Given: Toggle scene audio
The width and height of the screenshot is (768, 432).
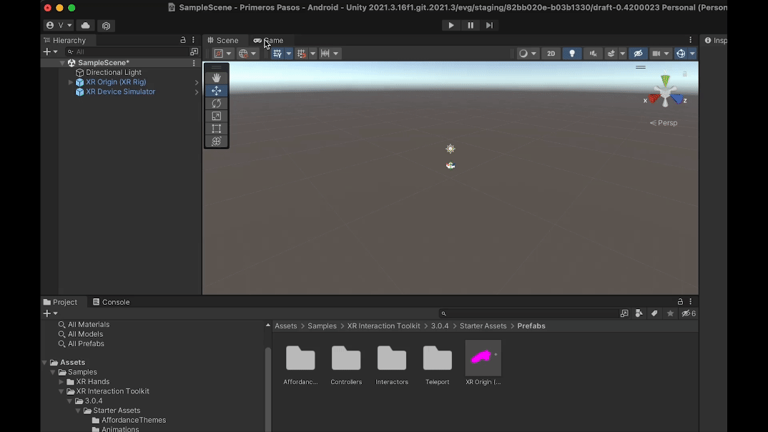Looking at the screenshot, I should pos(593,54).
